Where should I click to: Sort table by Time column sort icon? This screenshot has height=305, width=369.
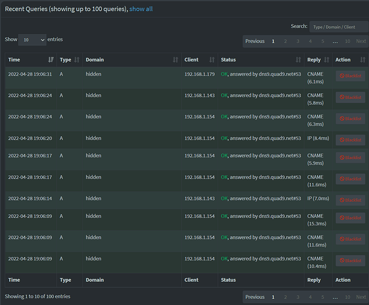pos(51,60)
